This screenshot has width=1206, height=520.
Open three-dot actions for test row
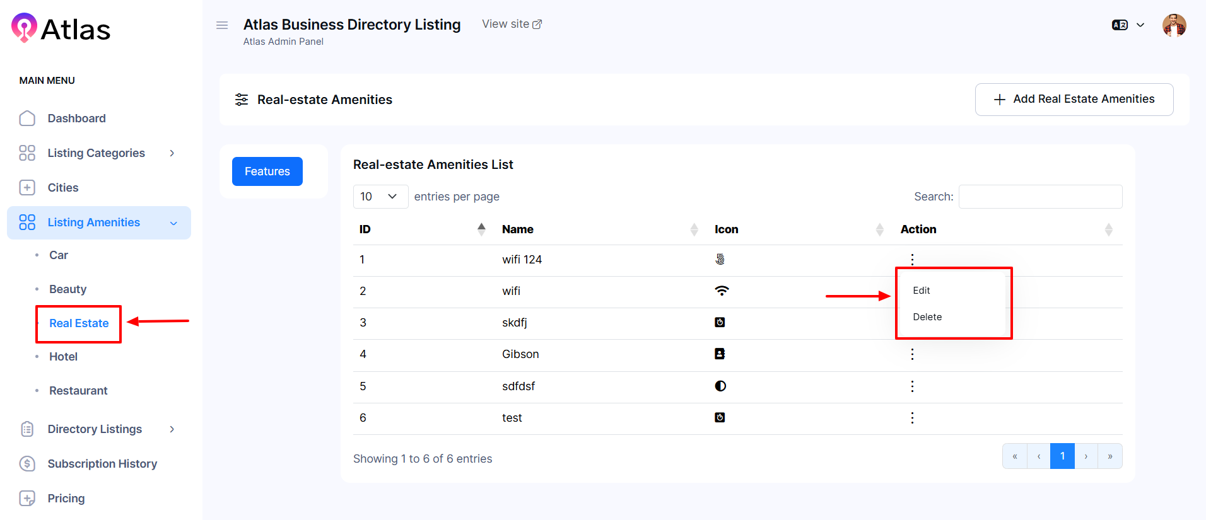912,418
